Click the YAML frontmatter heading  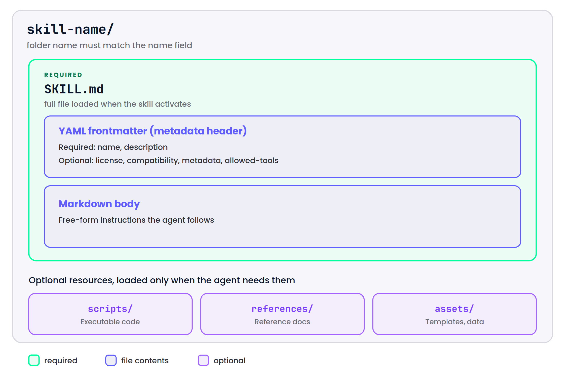153,131
